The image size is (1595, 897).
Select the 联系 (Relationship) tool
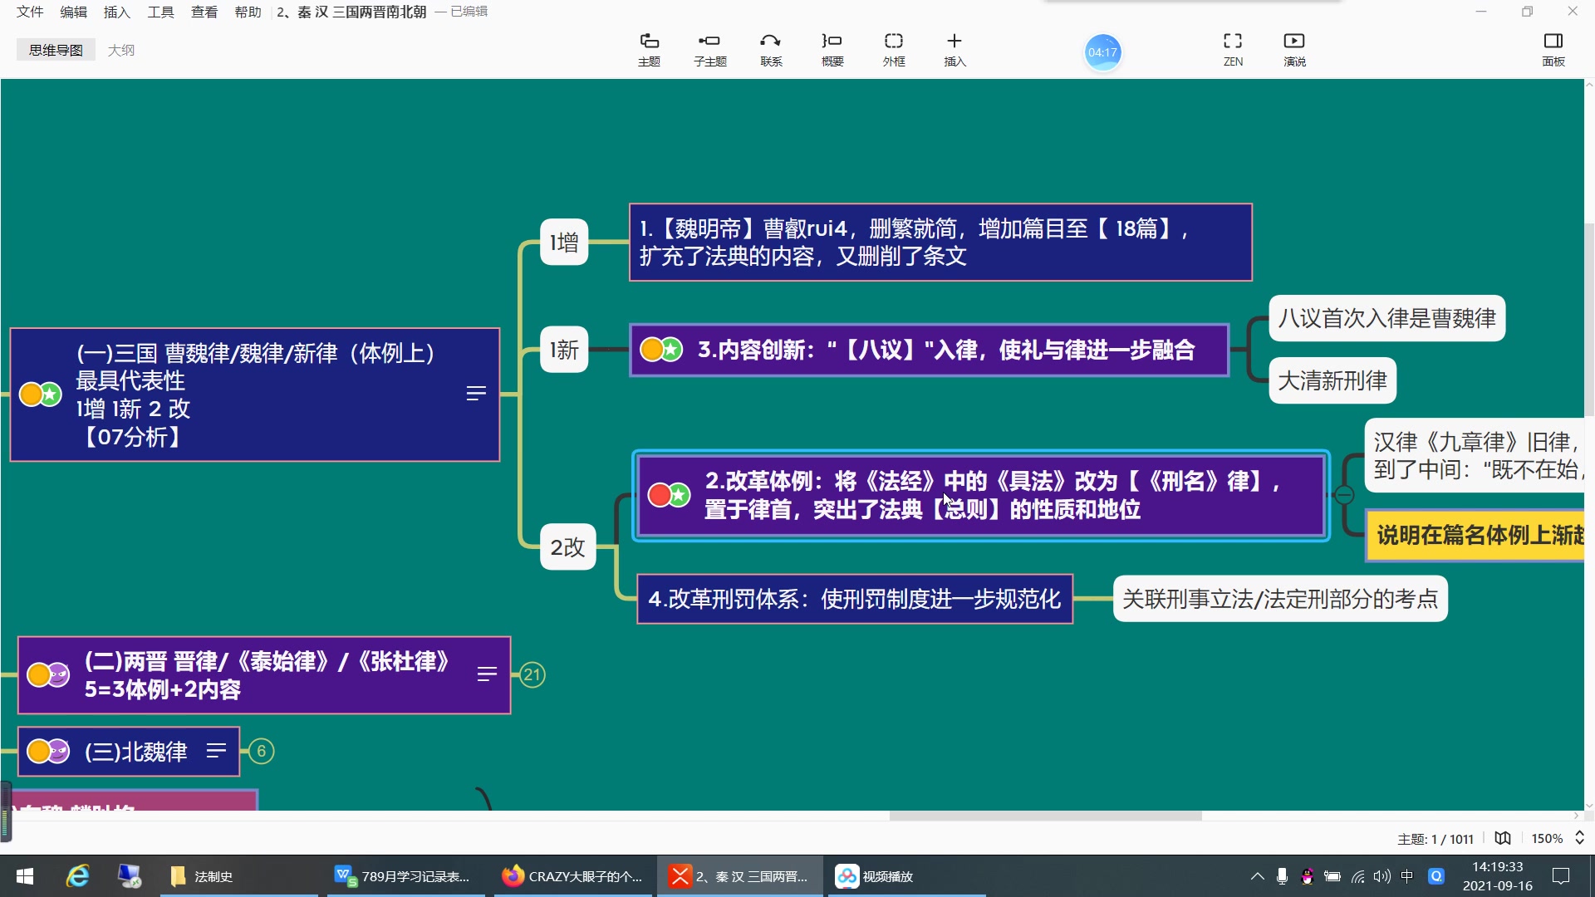771,50
